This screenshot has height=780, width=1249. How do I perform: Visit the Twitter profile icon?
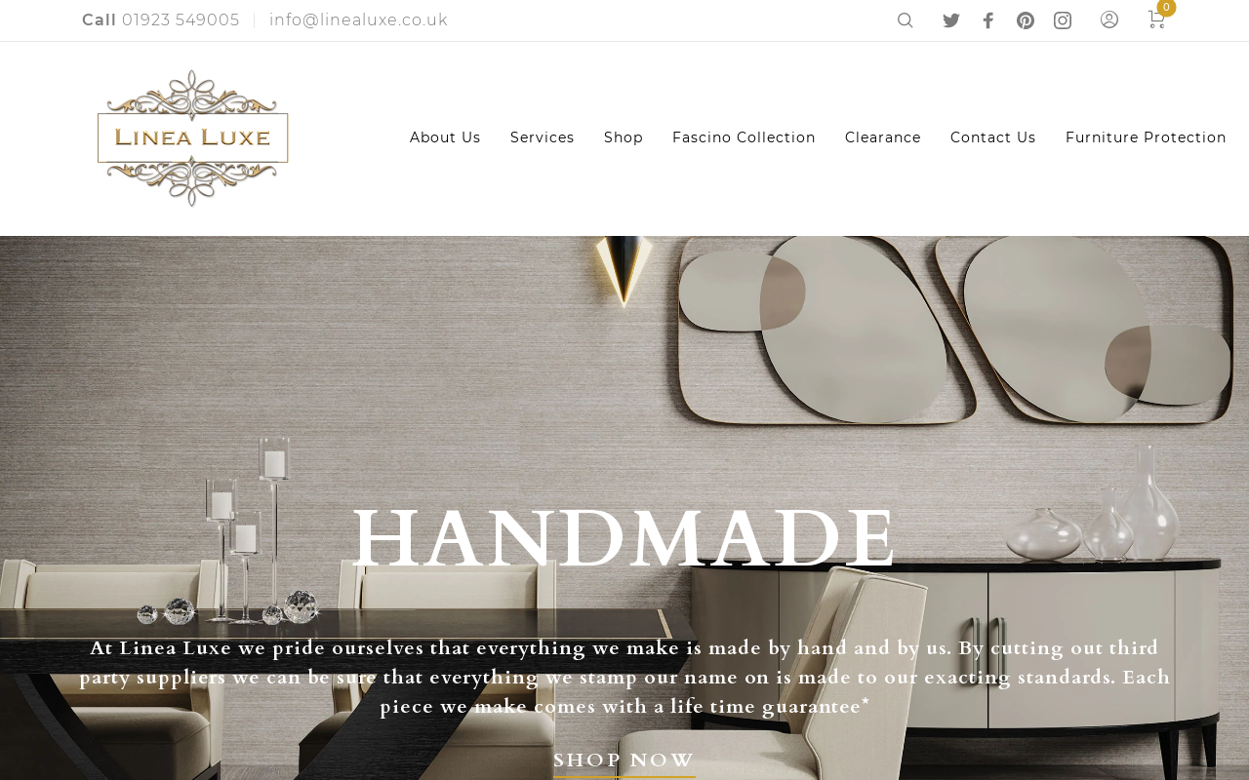pyautogui.click(x=951, y=20)
